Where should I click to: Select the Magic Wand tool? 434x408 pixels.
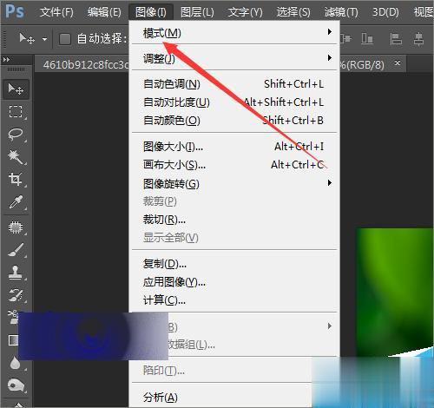[16, 156]
